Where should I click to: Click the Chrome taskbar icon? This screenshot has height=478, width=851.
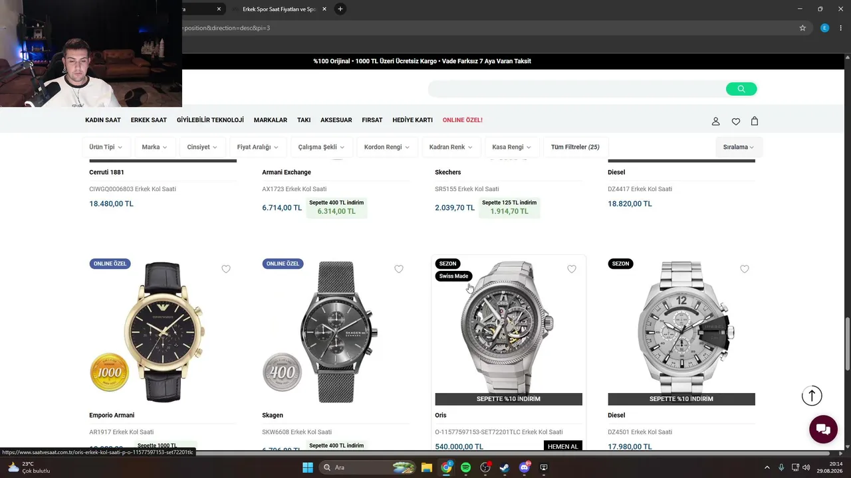coord(446,467)
